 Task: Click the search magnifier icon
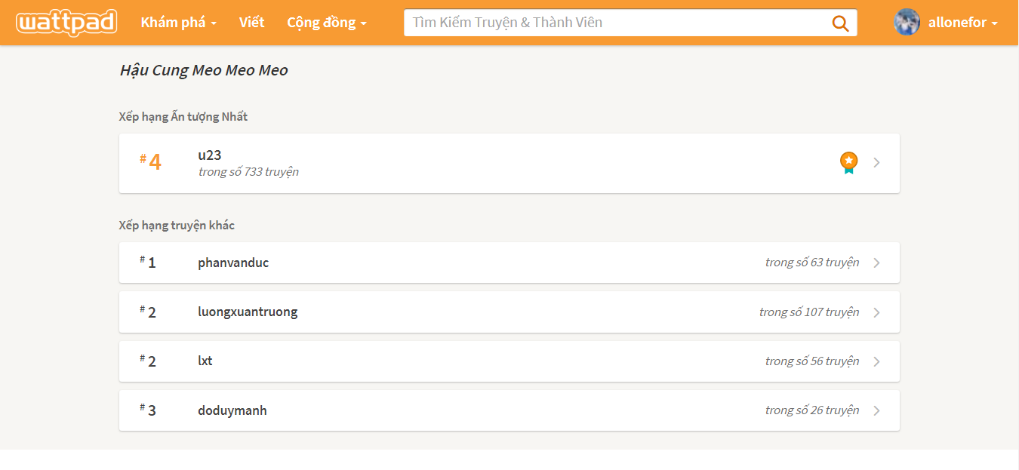[840, 23]
